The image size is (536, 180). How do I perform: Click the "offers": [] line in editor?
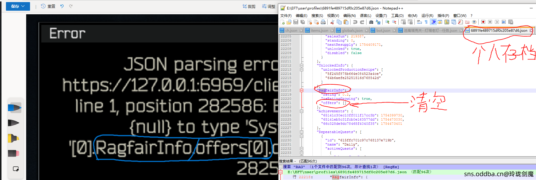click(x=334, y=103)
